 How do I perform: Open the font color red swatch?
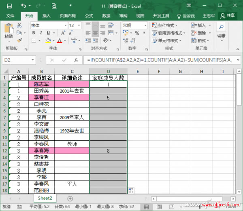59,40
